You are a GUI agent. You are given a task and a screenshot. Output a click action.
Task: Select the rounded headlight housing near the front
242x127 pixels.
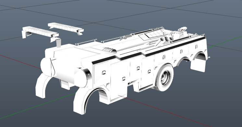point(83,77)
